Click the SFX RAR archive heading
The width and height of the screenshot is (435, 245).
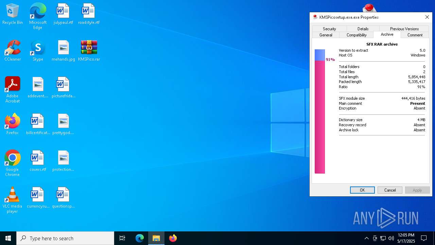coord(382,44)
